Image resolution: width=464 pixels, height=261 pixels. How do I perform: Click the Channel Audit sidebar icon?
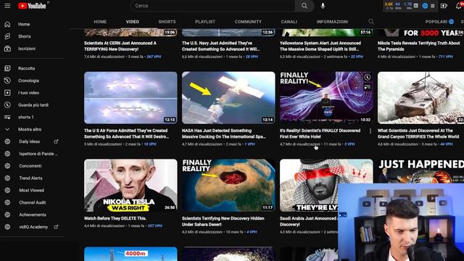(7, 202)
